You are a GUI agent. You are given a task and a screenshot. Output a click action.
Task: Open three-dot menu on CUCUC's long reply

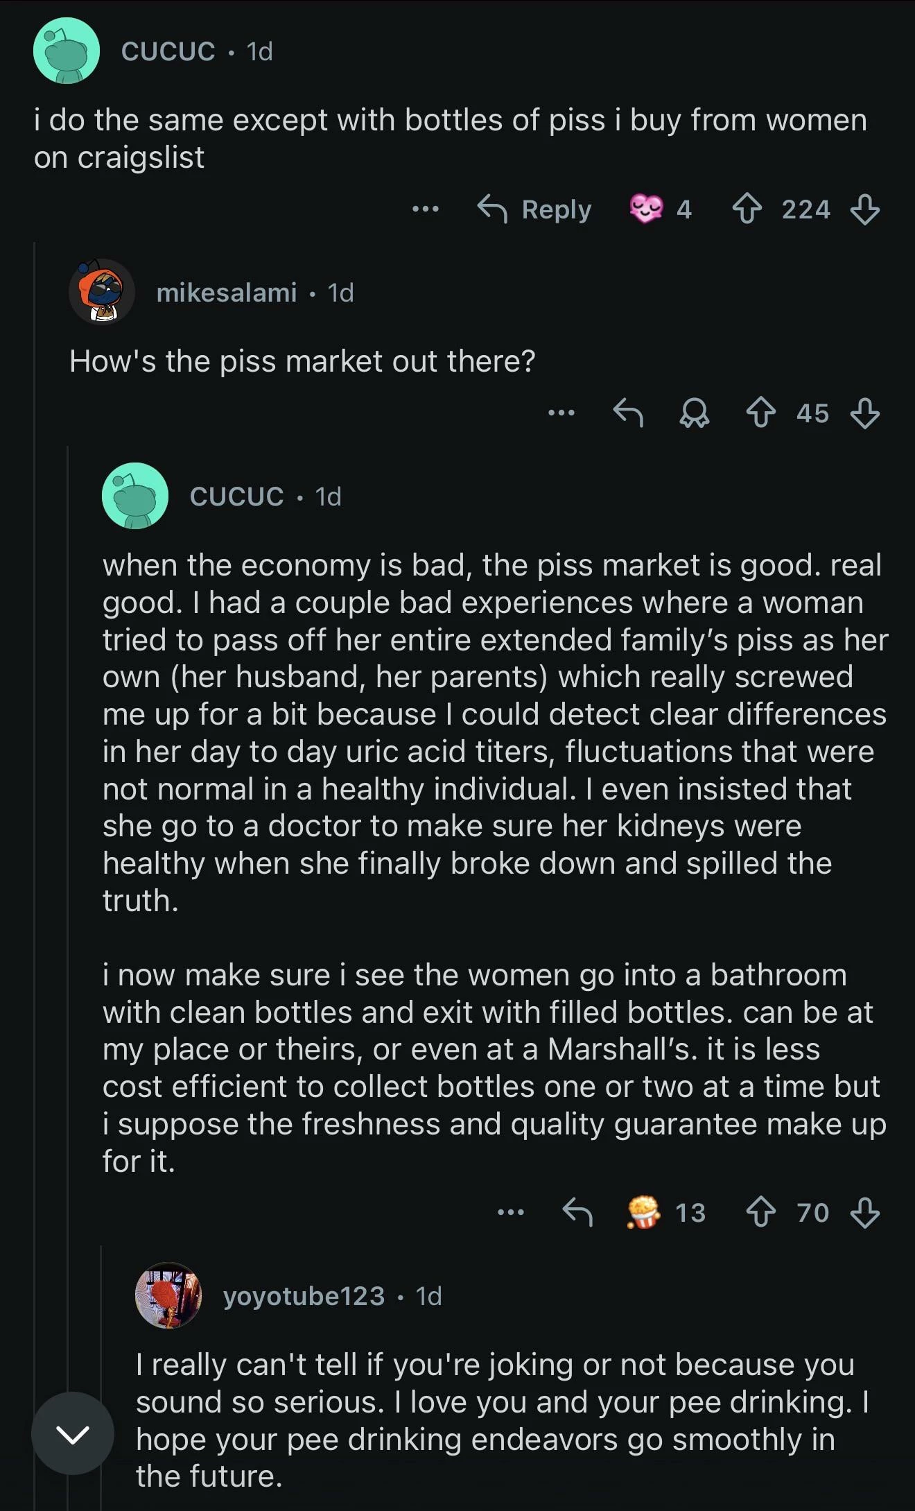511,1213
